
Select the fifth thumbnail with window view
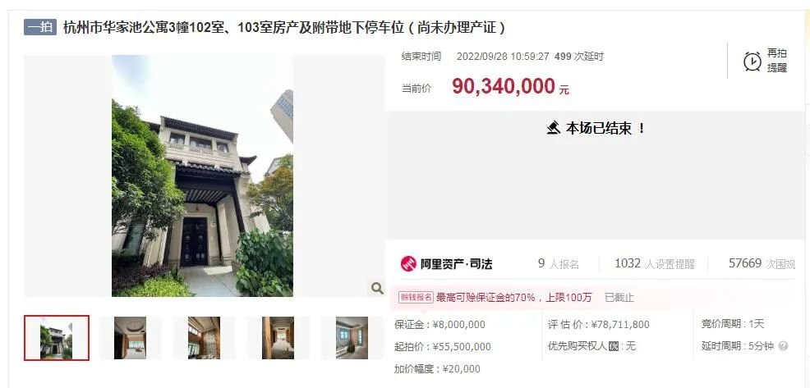coord(352,338)
